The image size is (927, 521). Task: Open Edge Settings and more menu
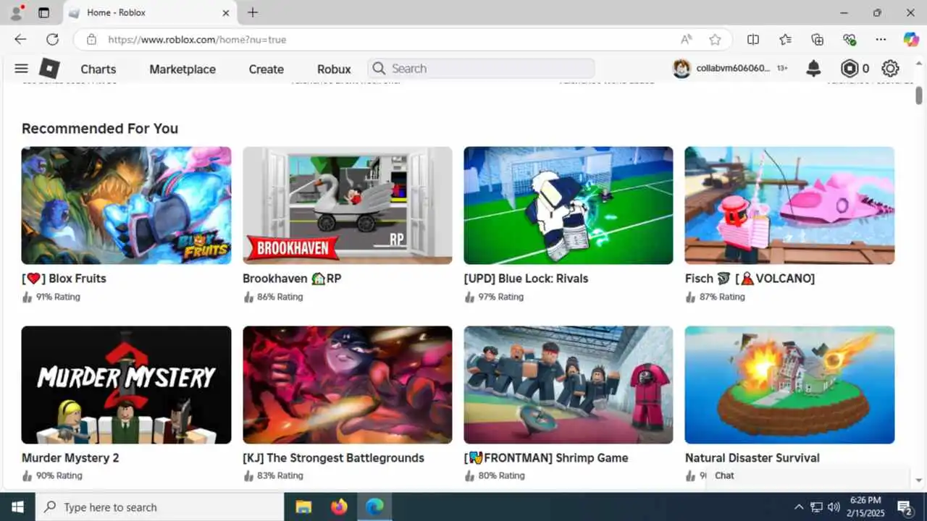[881, 40]
